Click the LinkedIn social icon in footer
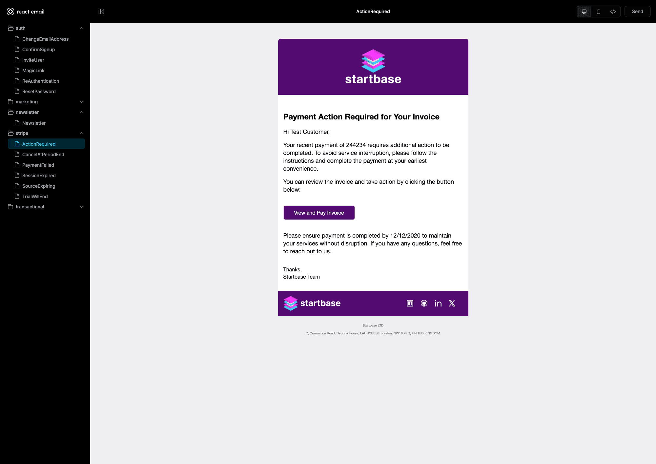656x464 pixels. click(438, 303)
